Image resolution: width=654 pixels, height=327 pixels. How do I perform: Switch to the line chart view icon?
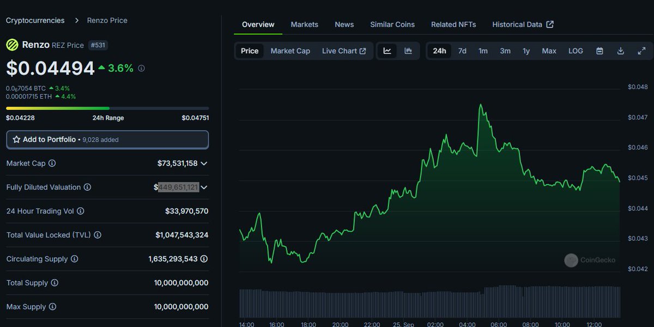tap(387, 51)
